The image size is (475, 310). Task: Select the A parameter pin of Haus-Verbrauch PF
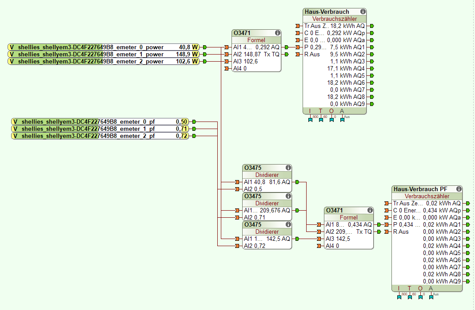pos(431,297)
